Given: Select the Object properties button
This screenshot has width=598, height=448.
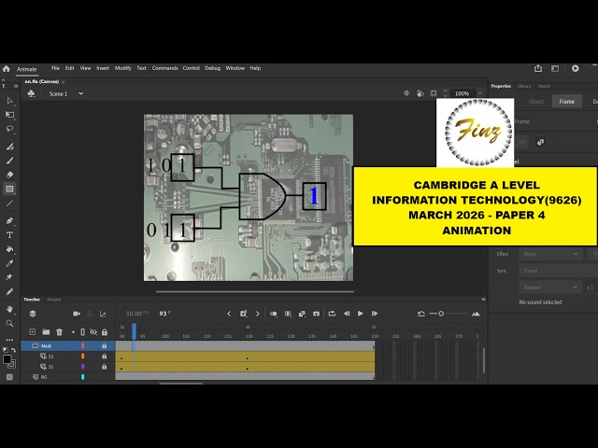Looking at the screenshot, I should click(x=535, y=102).
